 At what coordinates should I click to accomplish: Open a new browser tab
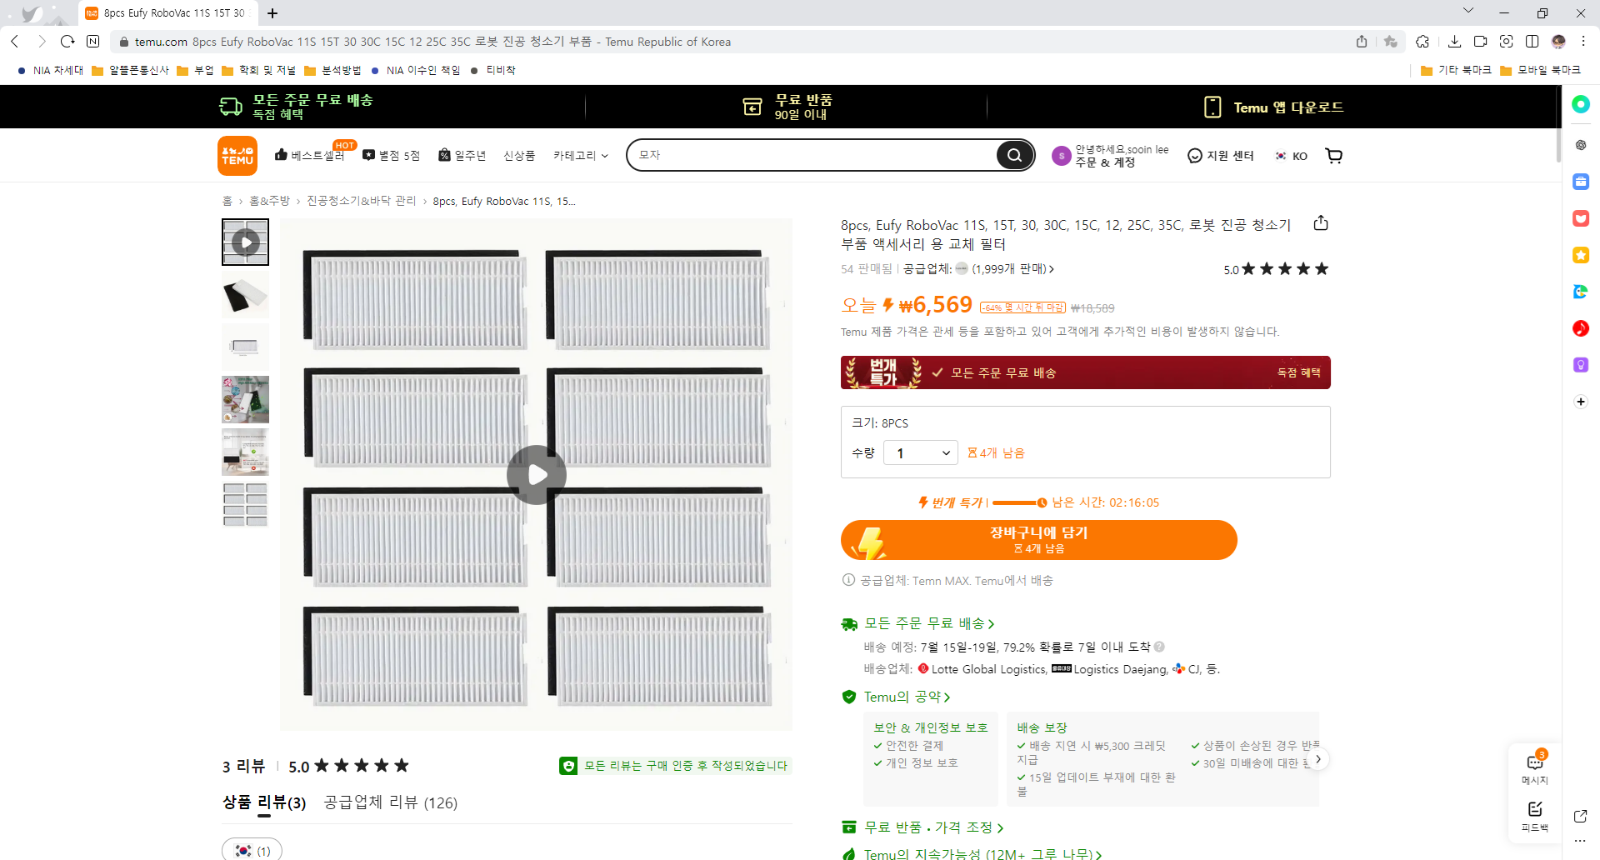(x=272, y=13)
